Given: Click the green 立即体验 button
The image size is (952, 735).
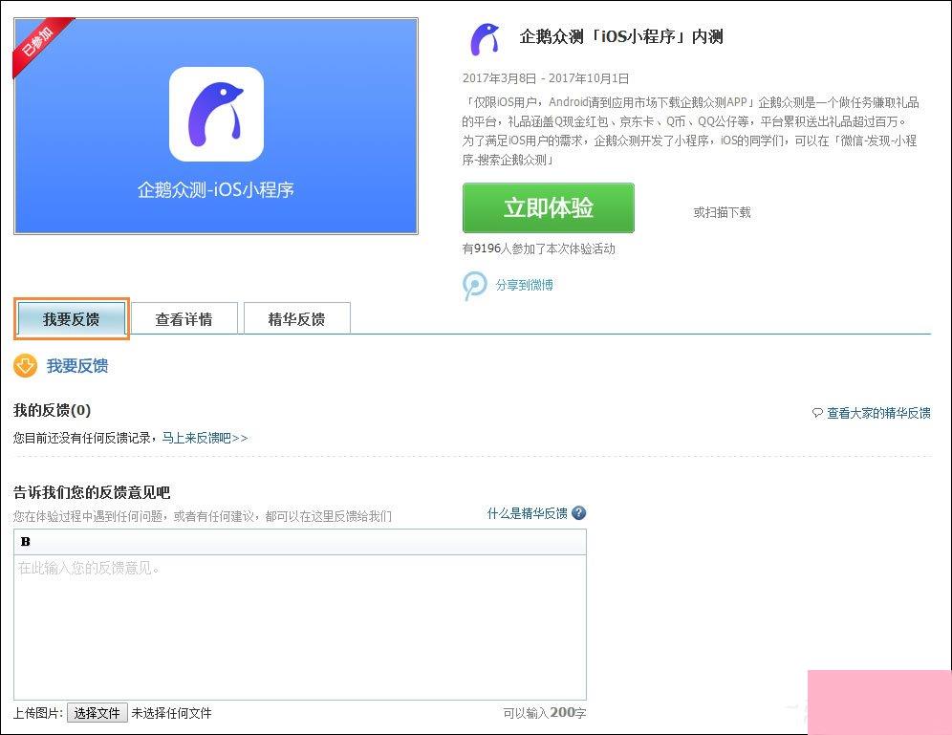Looking at the screenshot, I should point(549,208).
